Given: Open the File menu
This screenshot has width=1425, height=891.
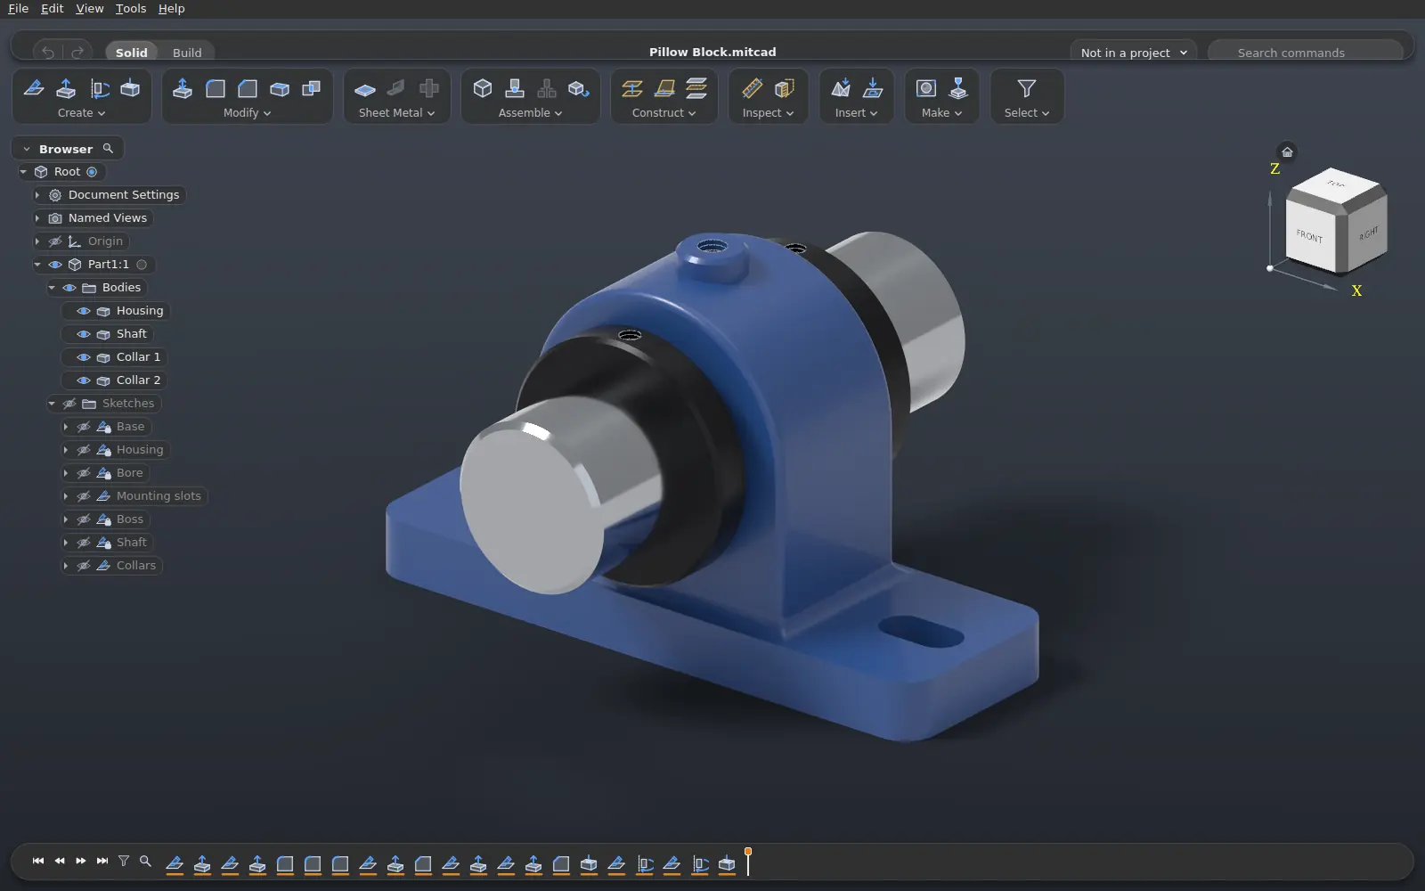Looking at the screenshot, I should (x=18, y=8).
